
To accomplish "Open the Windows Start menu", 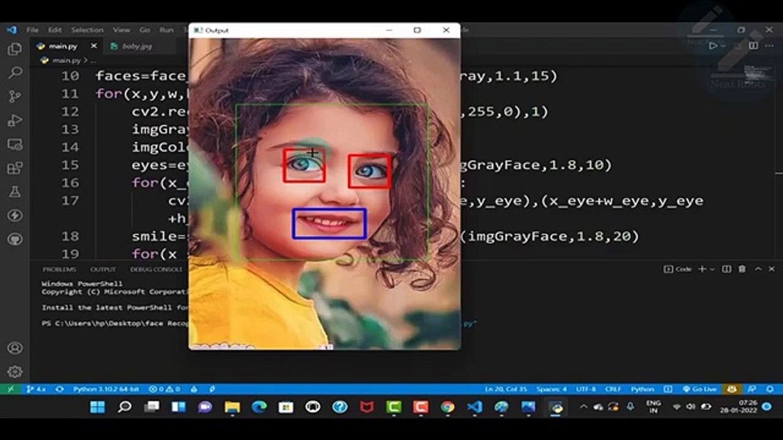I will [97, 407].
